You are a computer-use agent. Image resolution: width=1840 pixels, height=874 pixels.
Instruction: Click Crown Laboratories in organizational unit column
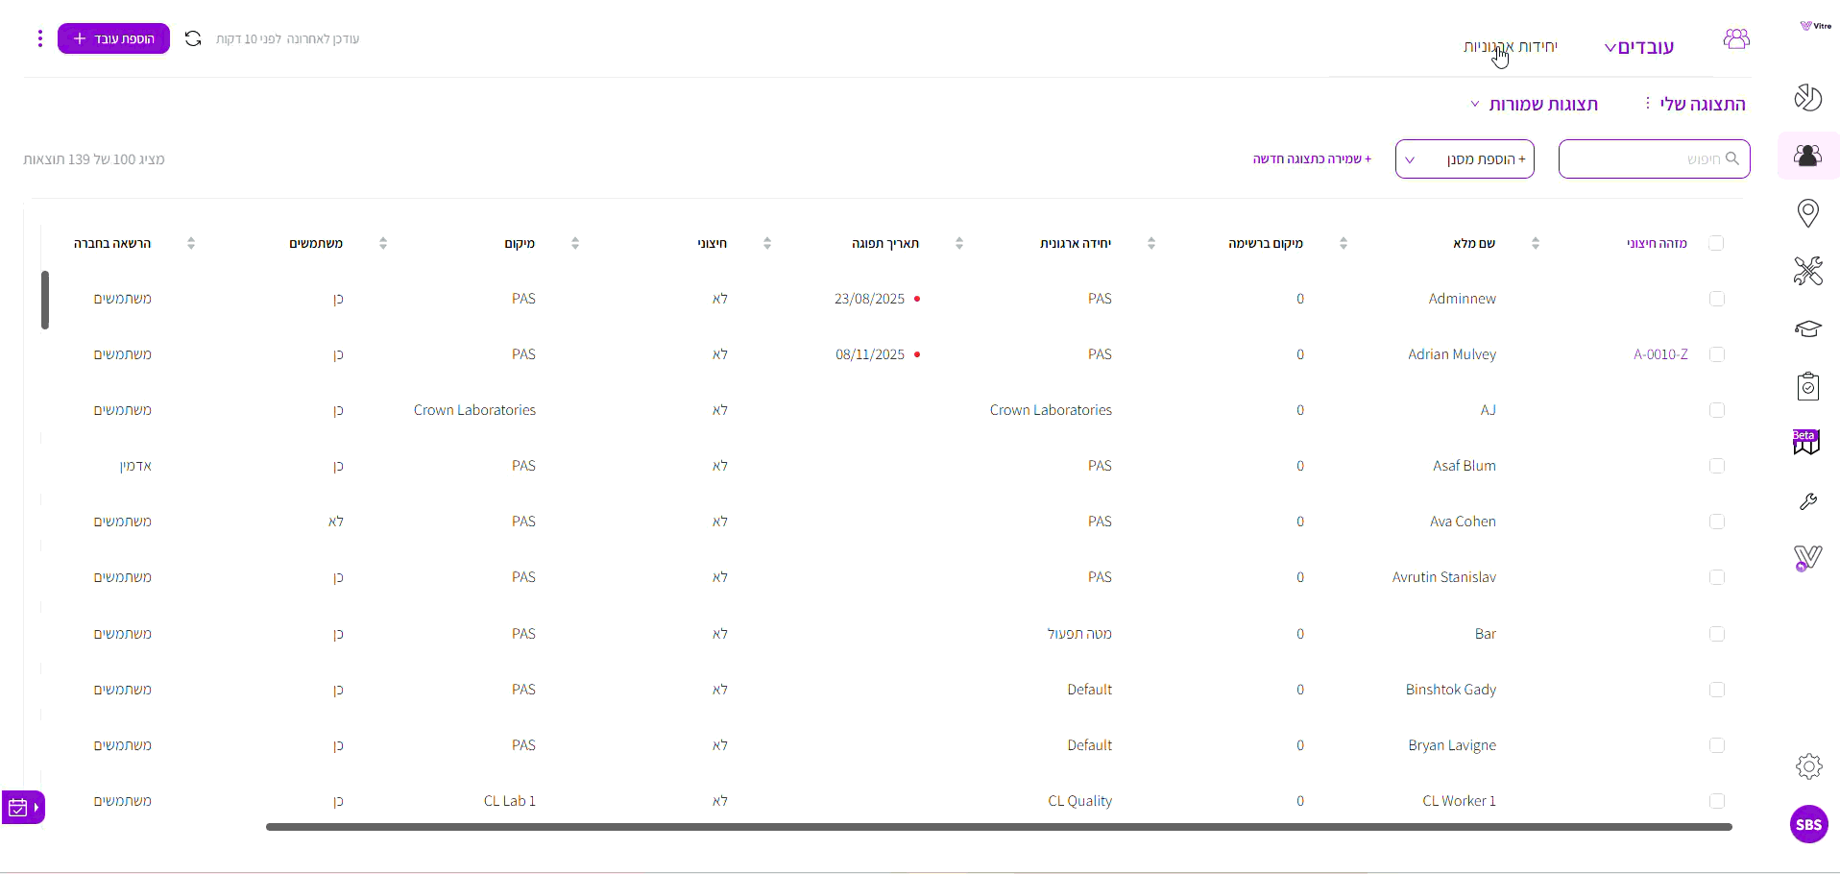click(1051, 410)
